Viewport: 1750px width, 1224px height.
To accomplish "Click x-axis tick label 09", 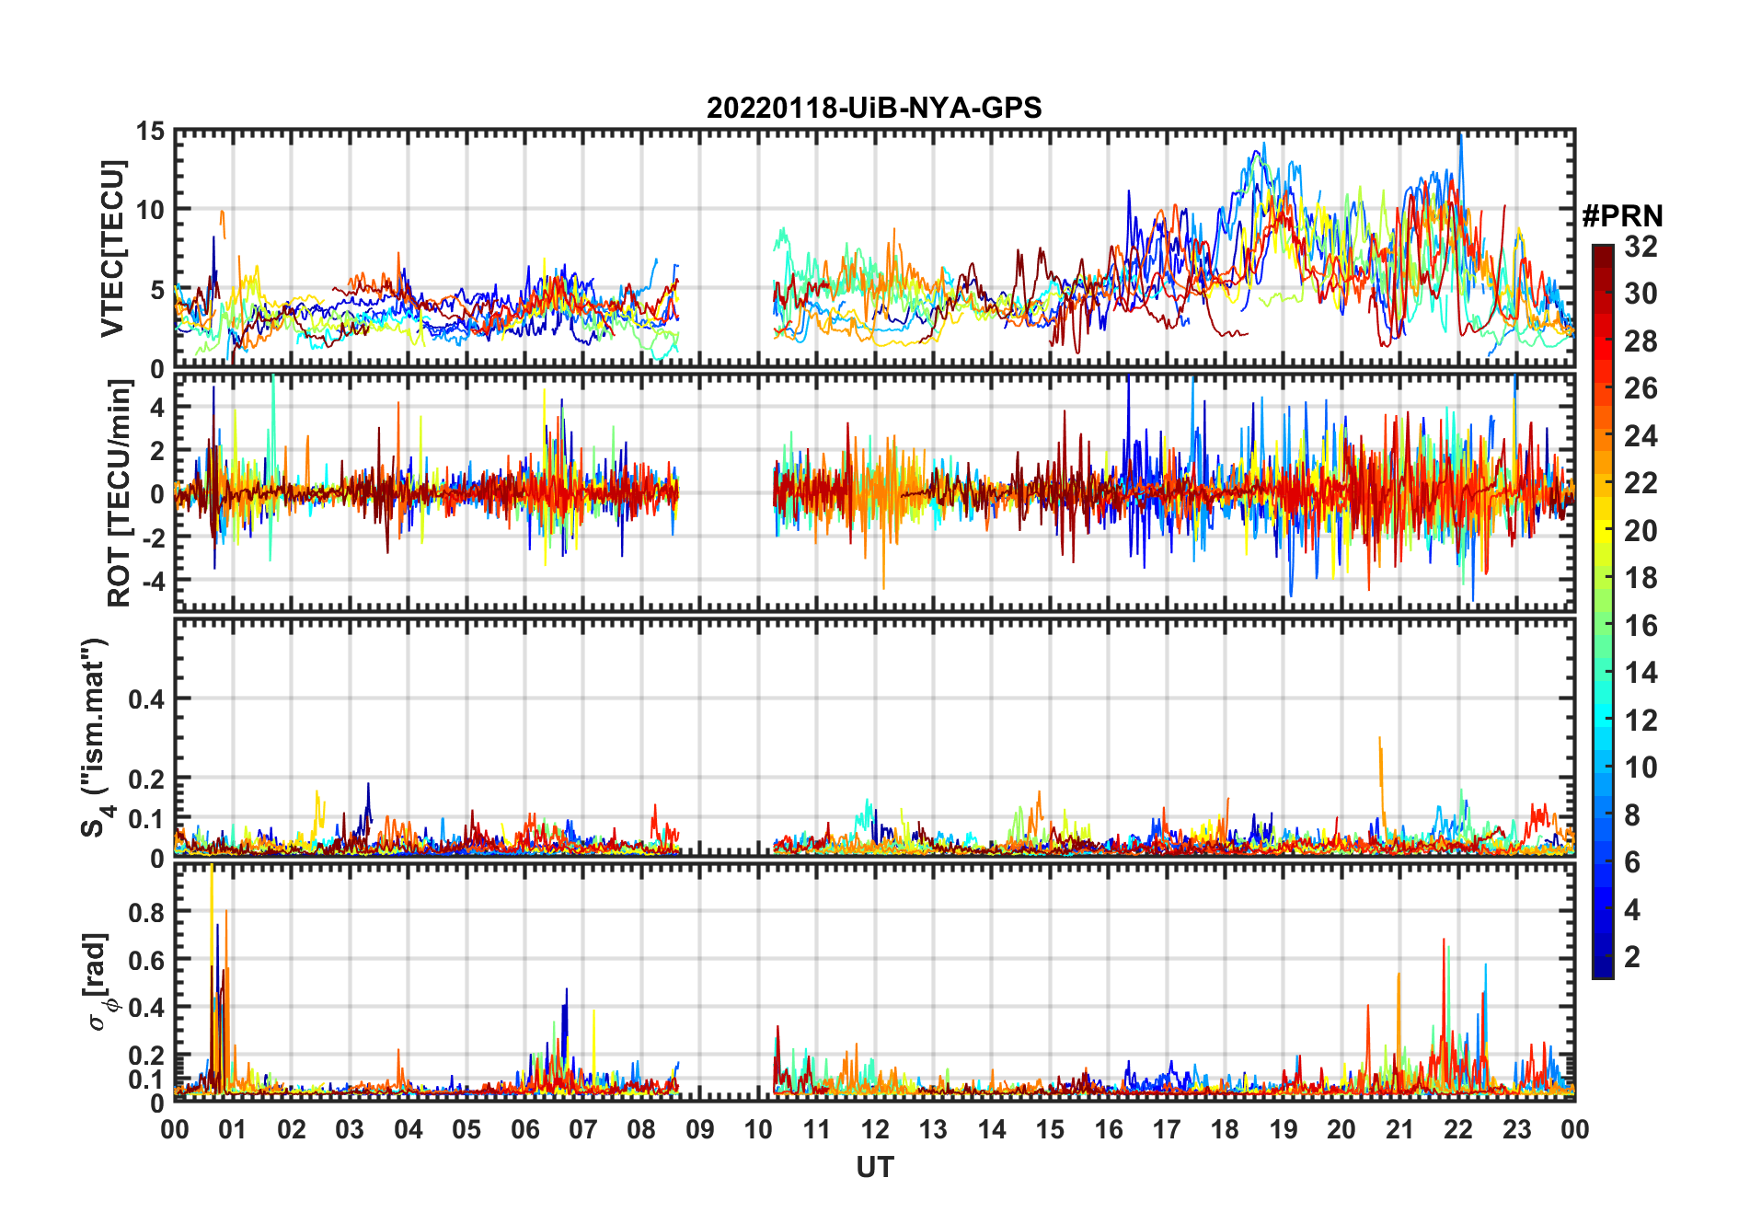I will 700,1129.
